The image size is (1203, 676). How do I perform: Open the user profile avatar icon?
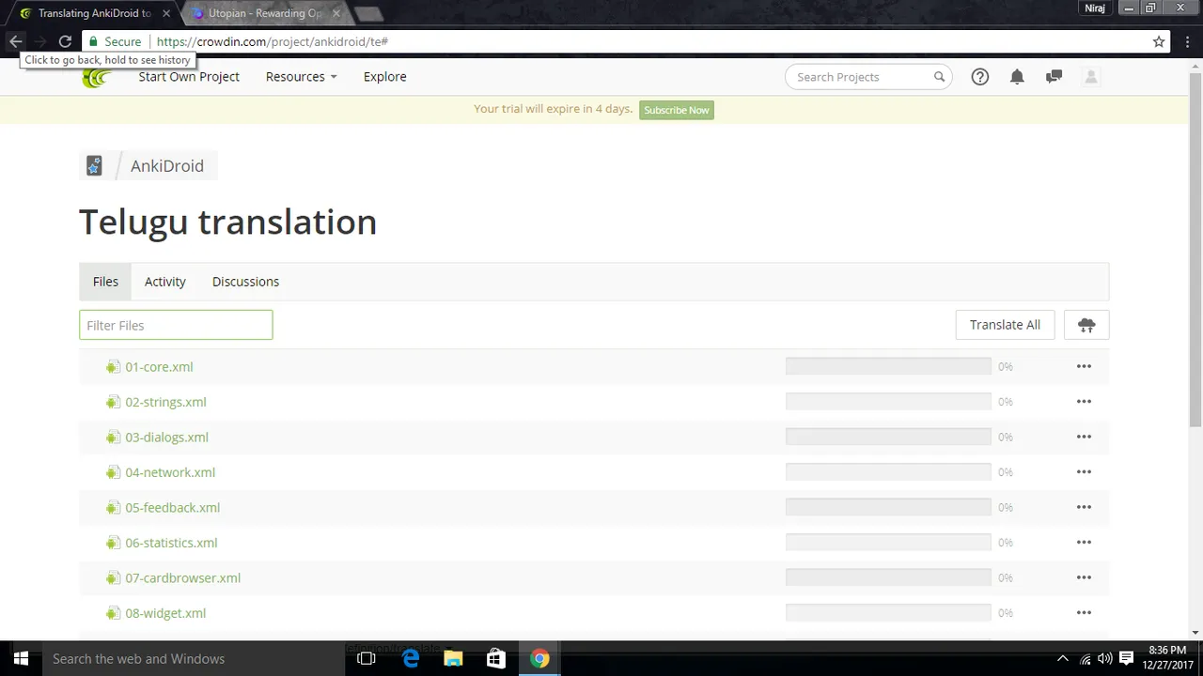(1091, 77)
